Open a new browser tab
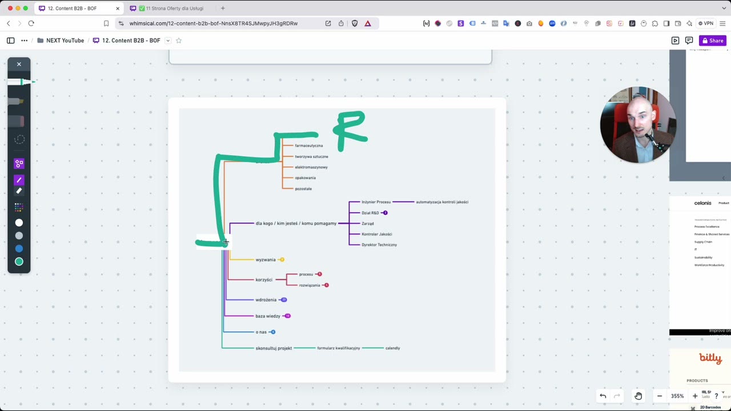Image resolution: width=731 pixels, height=411 pixels. 223,9
